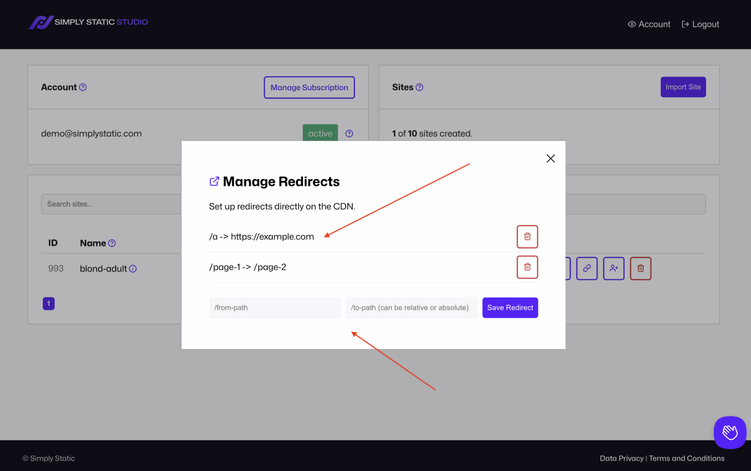Click Logout in the header
Viewport: 751px width, 471px height.
point(700,24)
